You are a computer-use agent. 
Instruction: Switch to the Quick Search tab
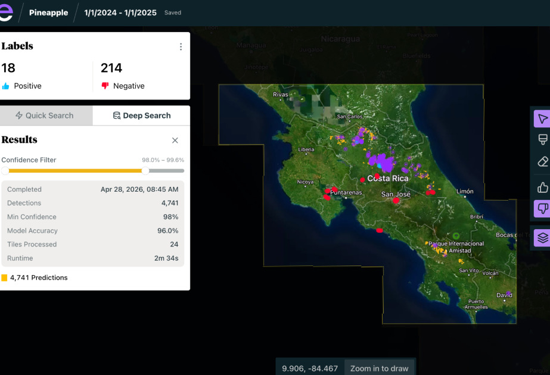click(45, 115)
